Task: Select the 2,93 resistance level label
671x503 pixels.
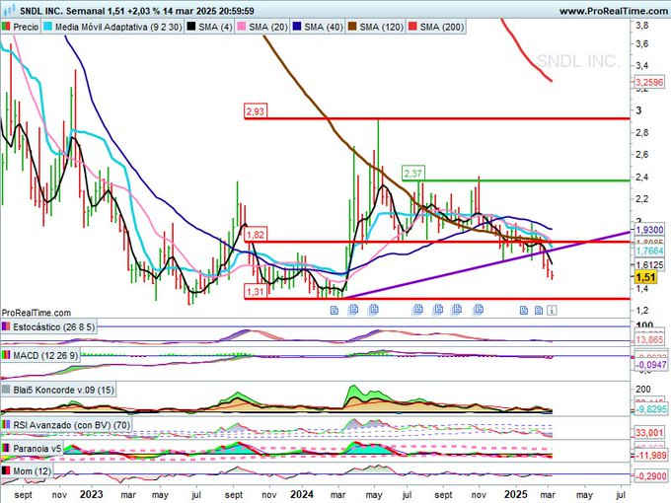Action: [255, 111]
